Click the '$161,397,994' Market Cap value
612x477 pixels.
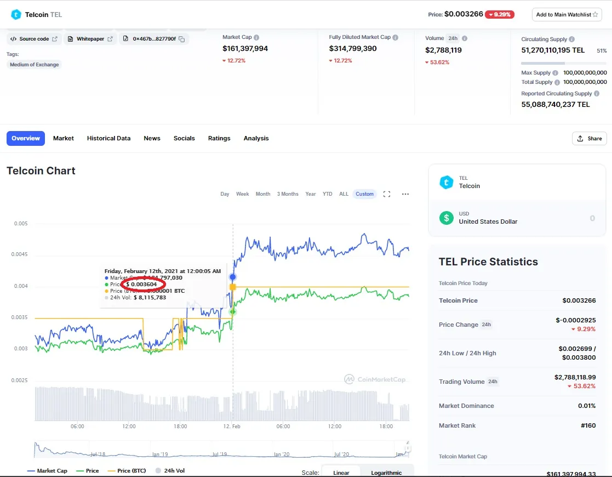coord(245,48)
